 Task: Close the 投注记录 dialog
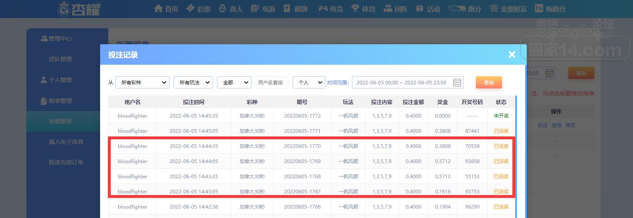pos(512,54)
